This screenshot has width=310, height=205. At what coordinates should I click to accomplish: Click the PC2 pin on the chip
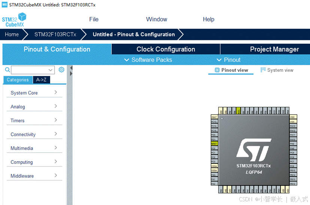[214, 157]
